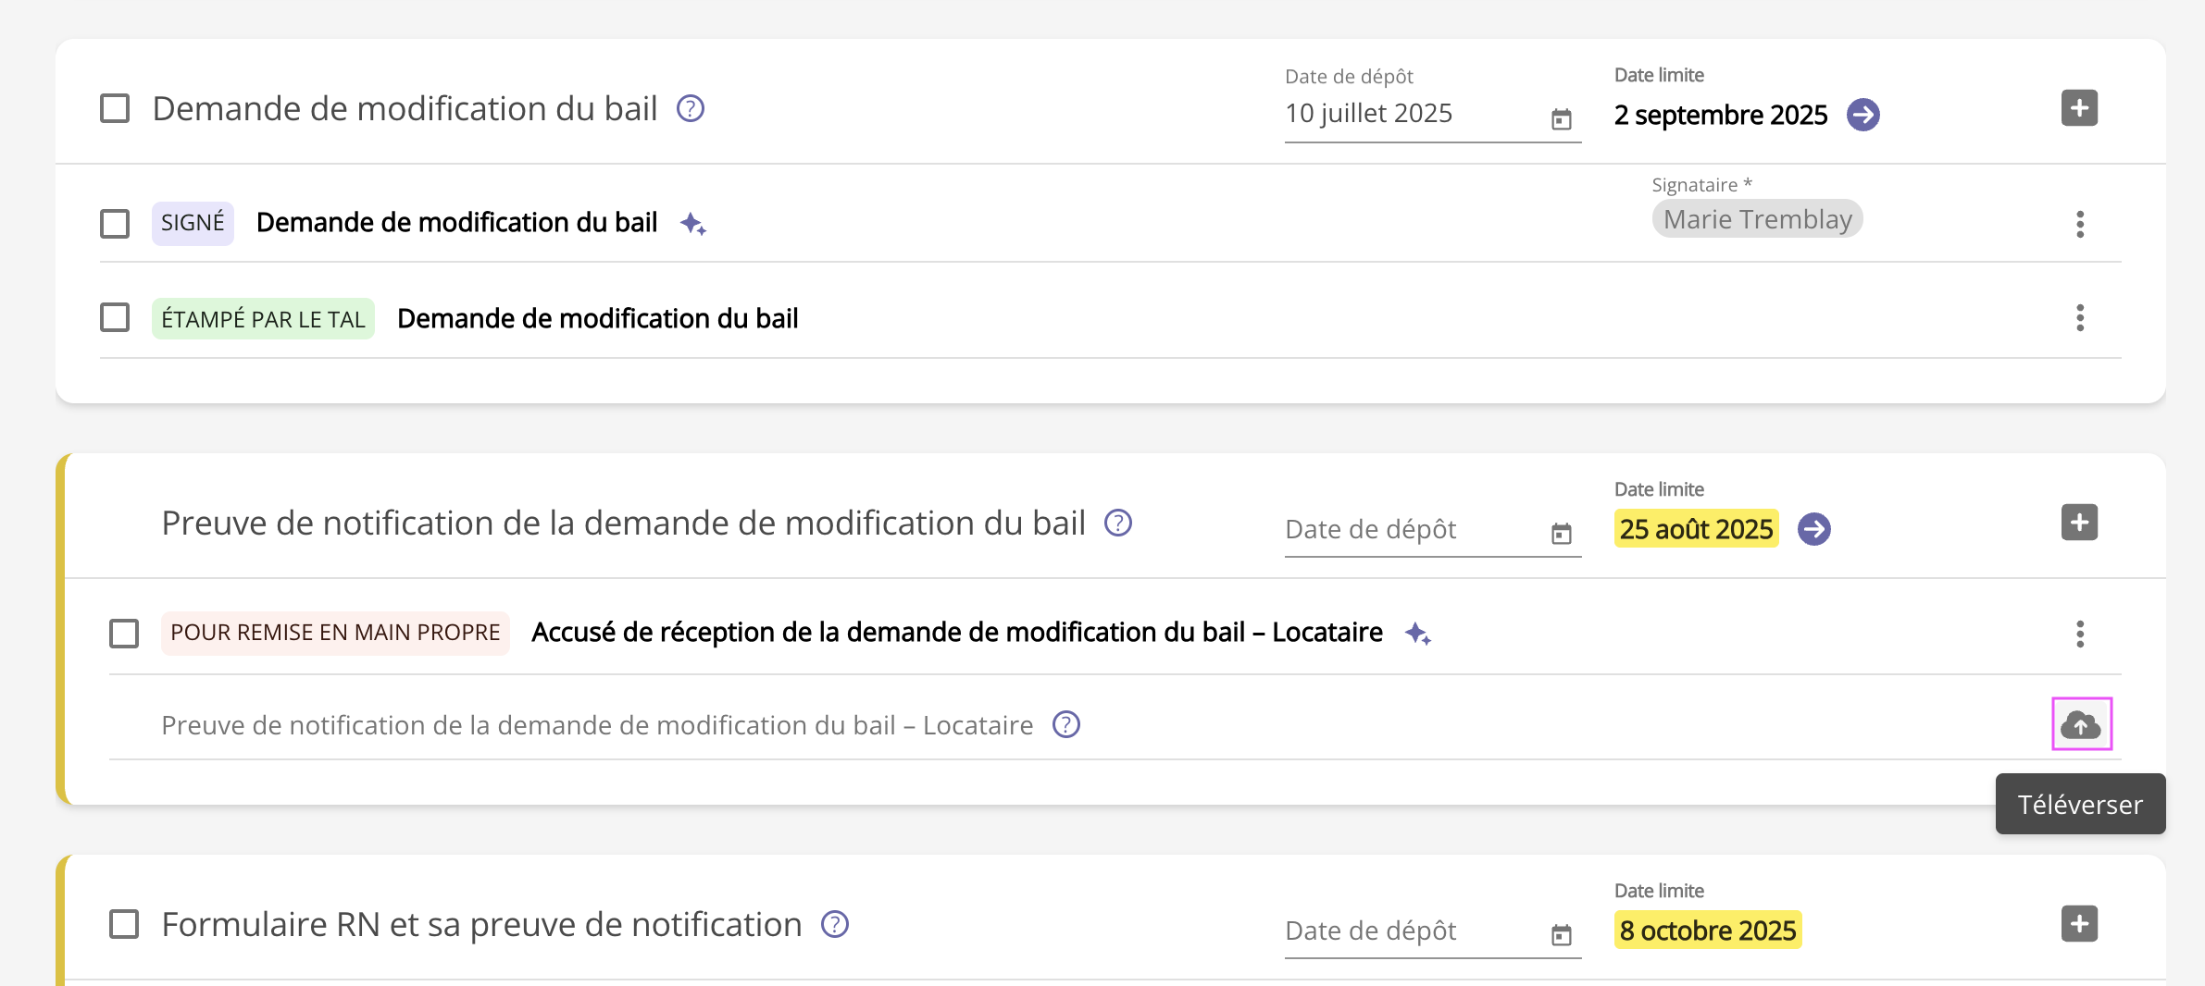Viewport: 2205px width, 986px height.
Task: Select the ÉTAMPÉ PAR LE TAL document checkbox
Action: coord(115,317)
